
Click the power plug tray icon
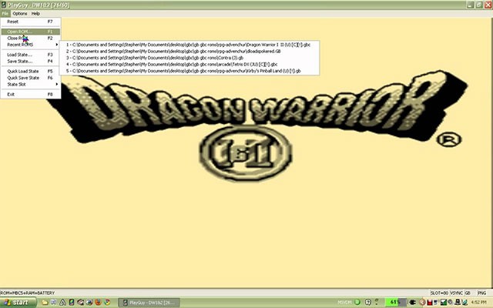[412, 303]
